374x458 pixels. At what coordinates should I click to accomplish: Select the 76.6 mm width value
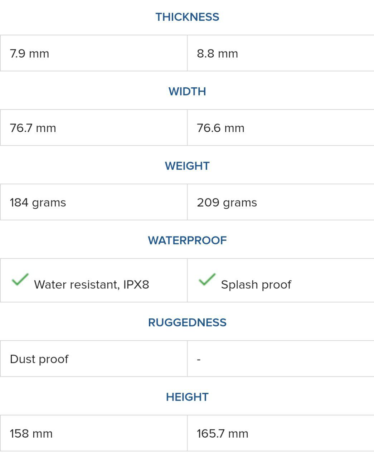tap(220, 128)
